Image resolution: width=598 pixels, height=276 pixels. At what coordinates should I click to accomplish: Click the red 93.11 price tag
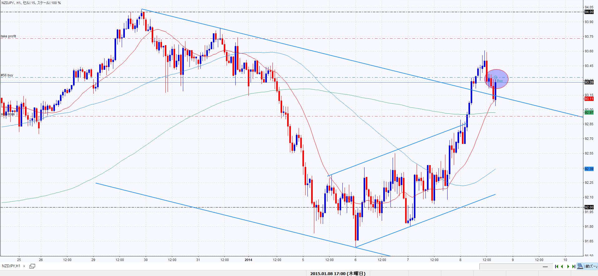589,99
